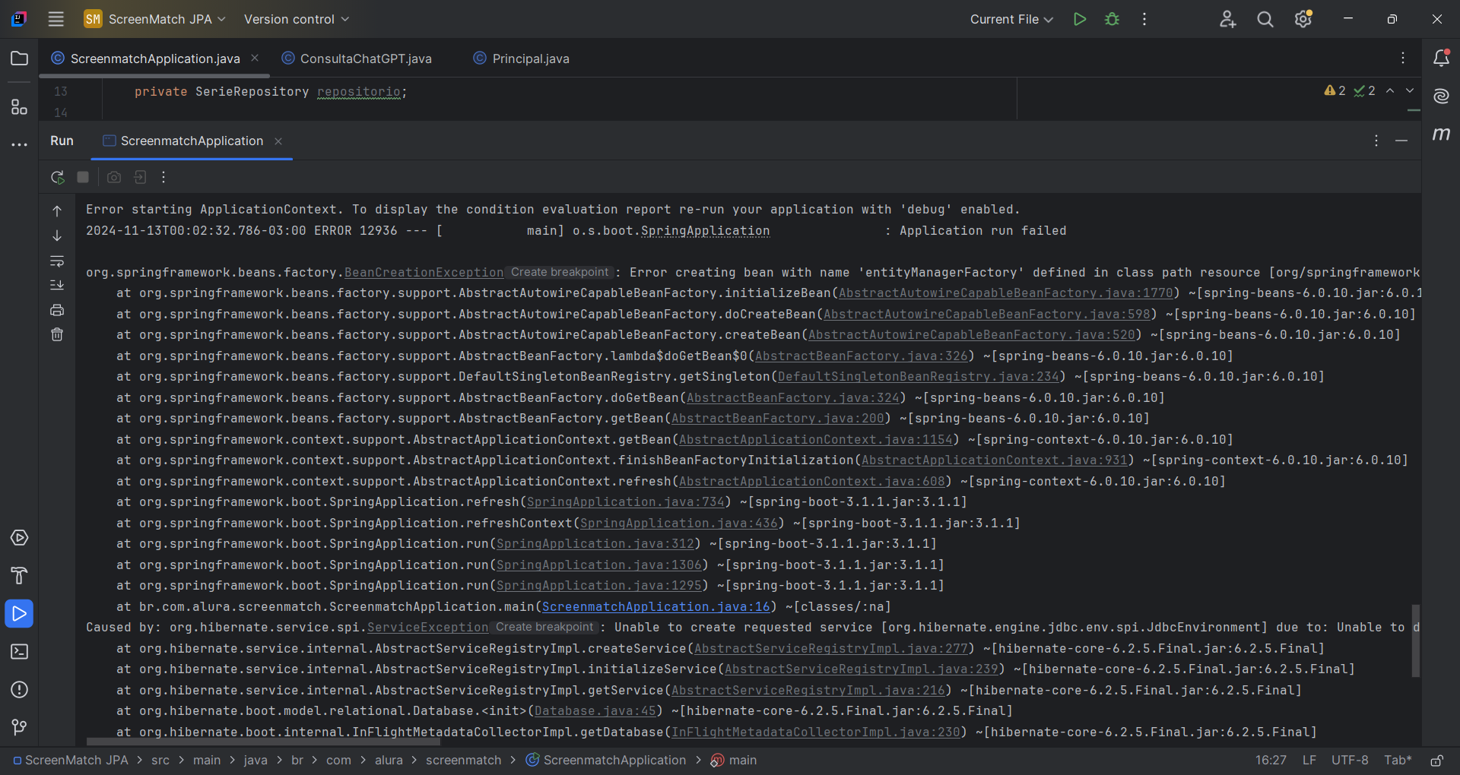Screen dimensions: 1460x775
Task: Go to next highlighted error arrow
Action: pyautogui.click(x=1410, y=90)
